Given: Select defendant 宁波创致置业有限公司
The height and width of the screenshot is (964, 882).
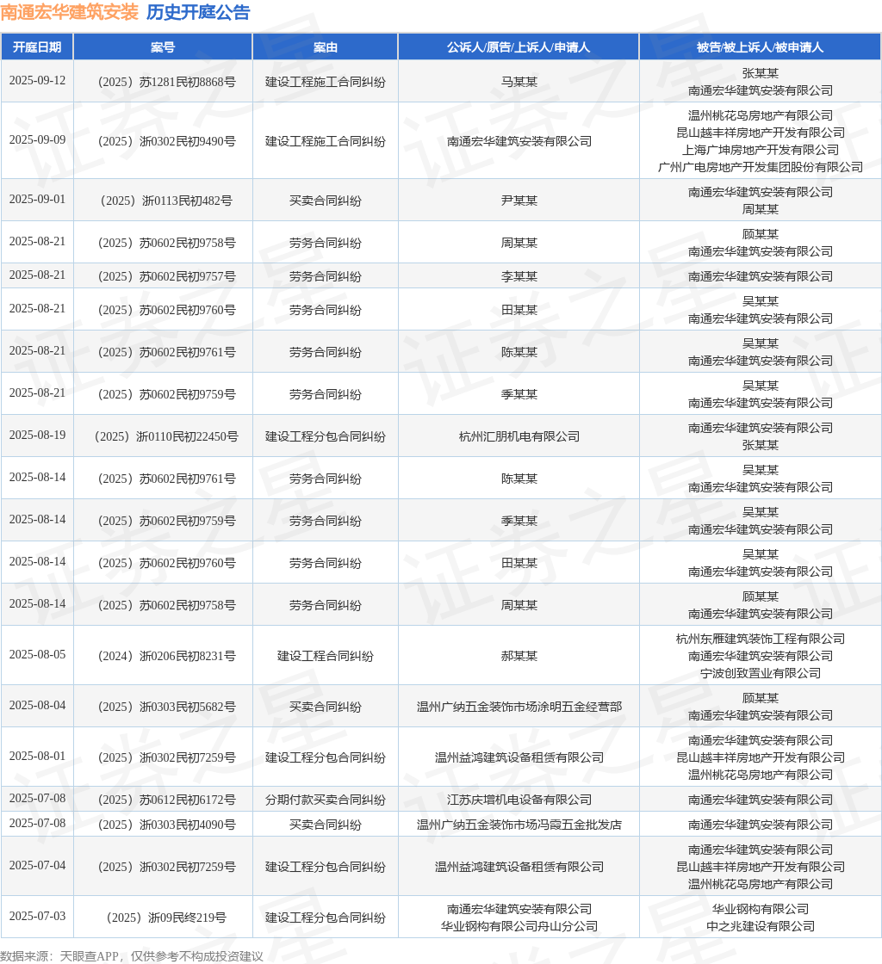Looking at the screenshot, I should pos(761,673).
